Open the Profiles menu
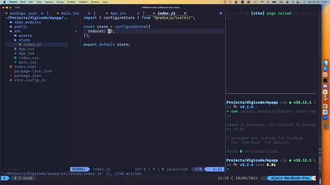Viewport: 330px width, 185px height. click(71, 2)
